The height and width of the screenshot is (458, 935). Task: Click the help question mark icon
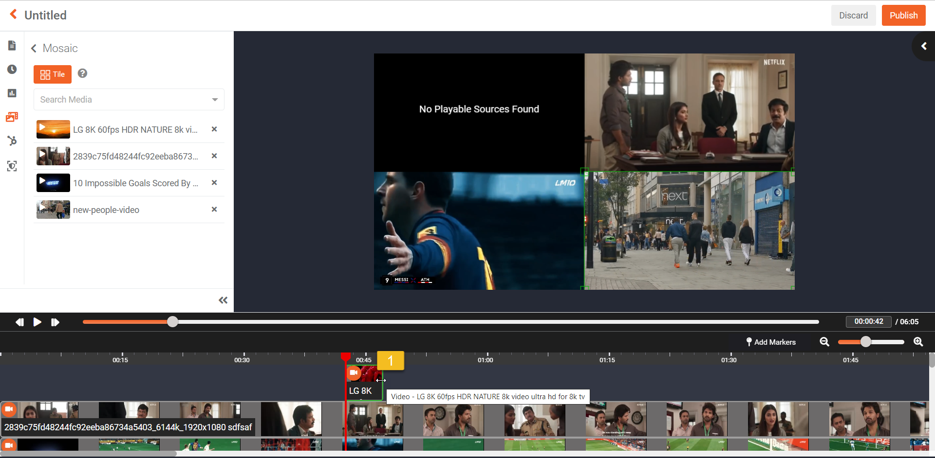(83, 73)
